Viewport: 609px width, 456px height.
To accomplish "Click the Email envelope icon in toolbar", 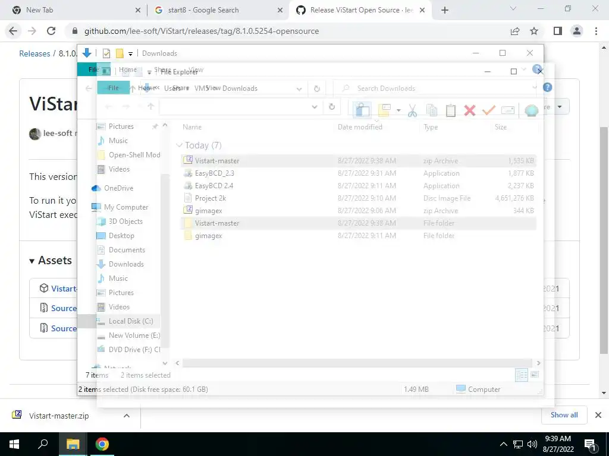I will 508,110.
